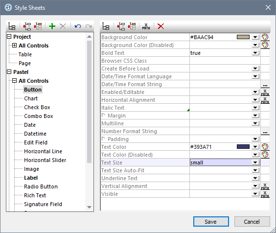This screenshot has height=233, width=276.
Task: Click the Save button
Action: tap(211, 222)
